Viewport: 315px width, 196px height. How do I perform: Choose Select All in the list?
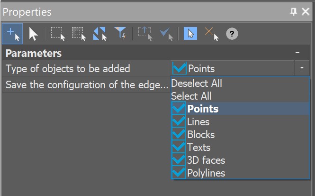click(191, 96)
